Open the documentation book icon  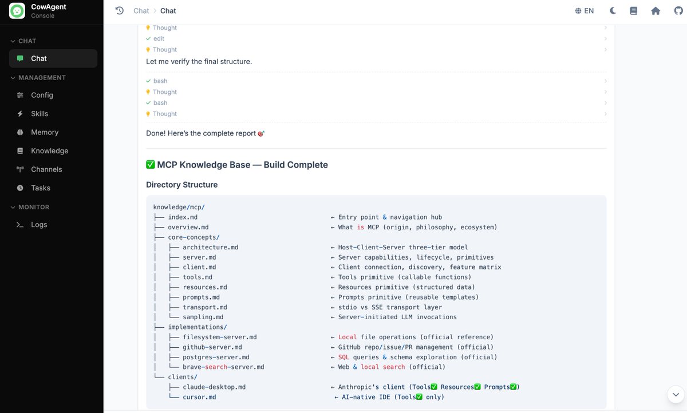(633, 11)
